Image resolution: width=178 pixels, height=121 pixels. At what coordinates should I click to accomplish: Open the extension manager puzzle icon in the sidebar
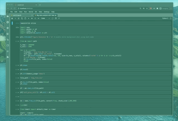pyautogui.click(x=8, y=57)
